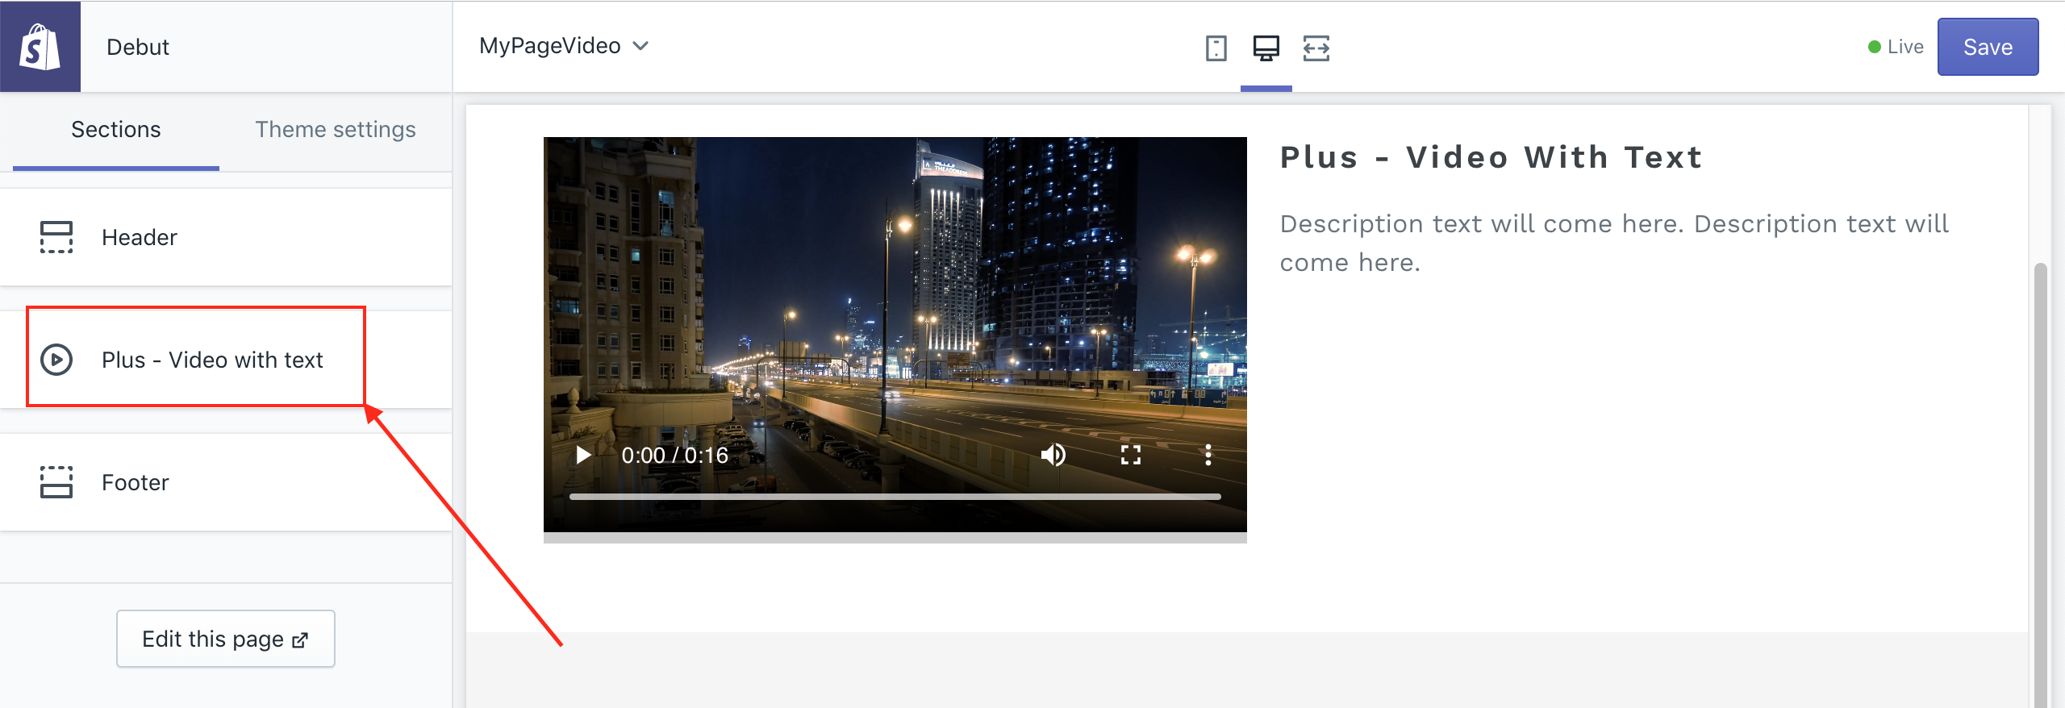Viewport: 2065px width, 708px height.
Task: Click the preview pane vertical scrollbar
Action: [x=2040, y=484]
